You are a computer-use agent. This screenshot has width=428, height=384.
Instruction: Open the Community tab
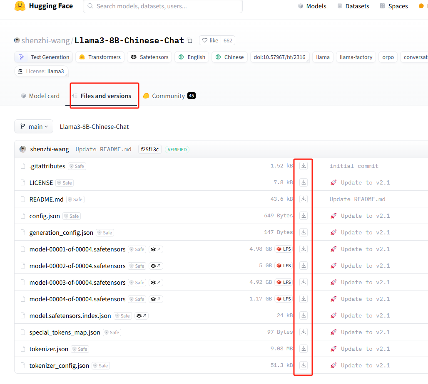[168, 96]
